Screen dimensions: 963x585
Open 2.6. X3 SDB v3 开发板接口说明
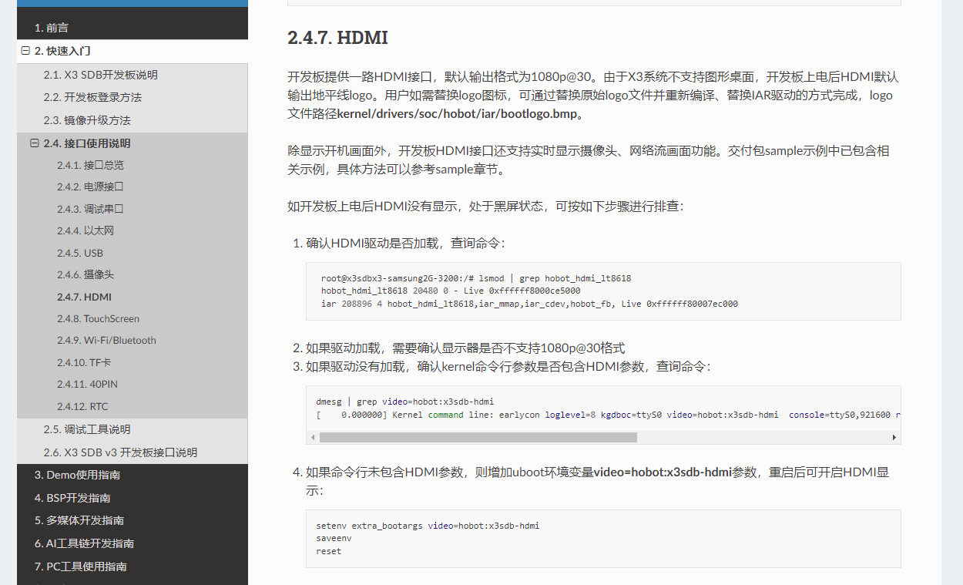(x=120, y=452)
